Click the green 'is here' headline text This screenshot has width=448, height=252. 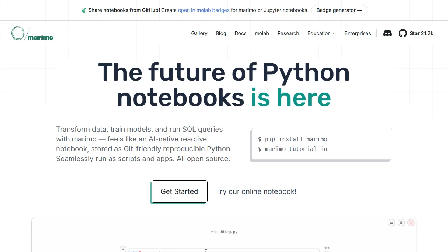pyautogui.click(x=291, y=97)
